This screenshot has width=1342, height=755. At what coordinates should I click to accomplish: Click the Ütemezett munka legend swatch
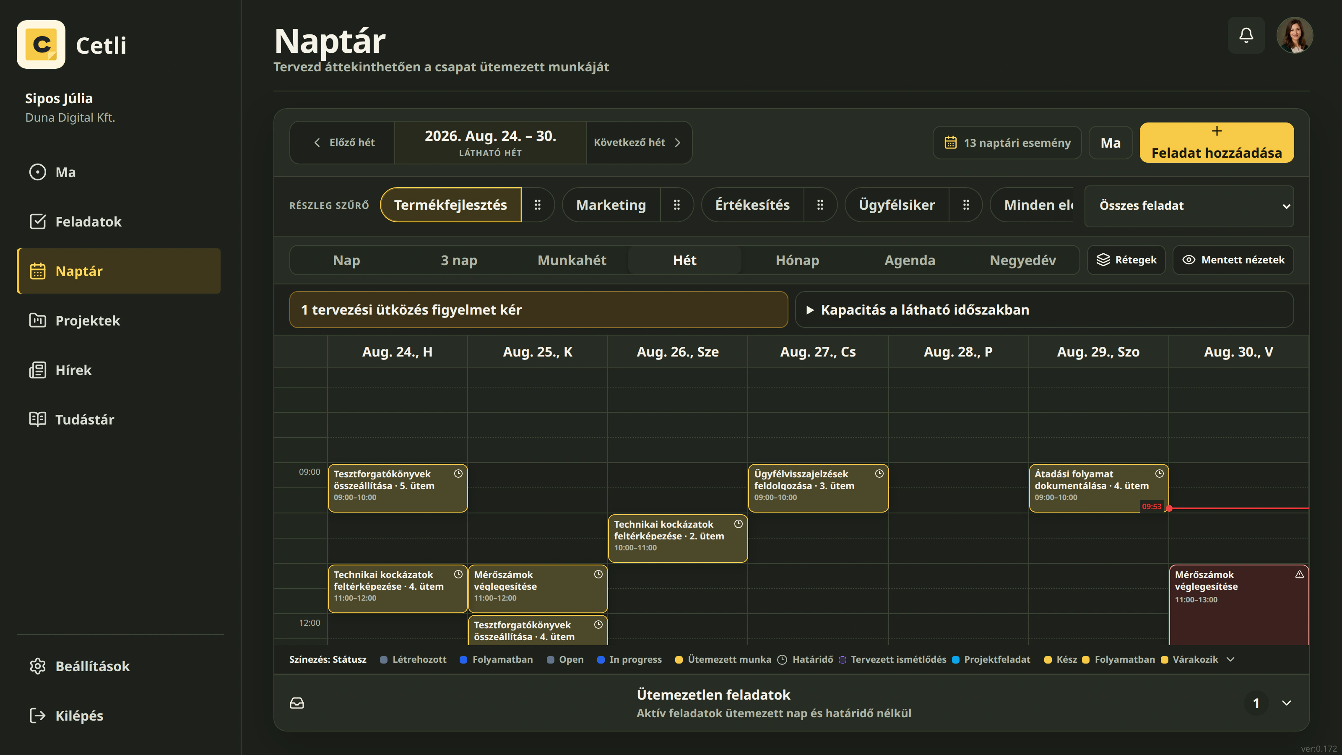[x=679, y=660]
